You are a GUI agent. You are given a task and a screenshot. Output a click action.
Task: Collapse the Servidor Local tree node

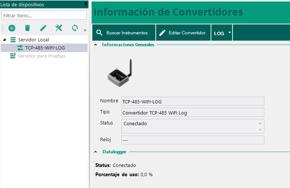(4, 40)
